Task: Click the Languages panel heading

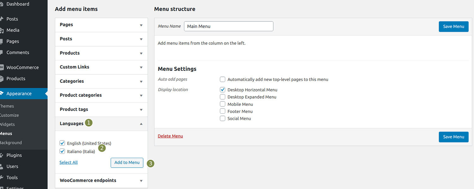Action: pyautogui.click(x=71, y=123)
